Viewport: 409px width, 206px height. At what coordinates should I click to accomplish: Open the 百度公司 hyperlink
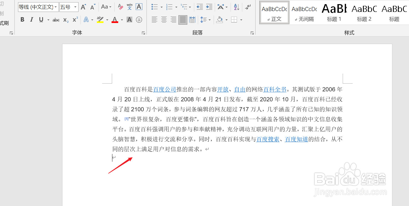click(165, 89)
